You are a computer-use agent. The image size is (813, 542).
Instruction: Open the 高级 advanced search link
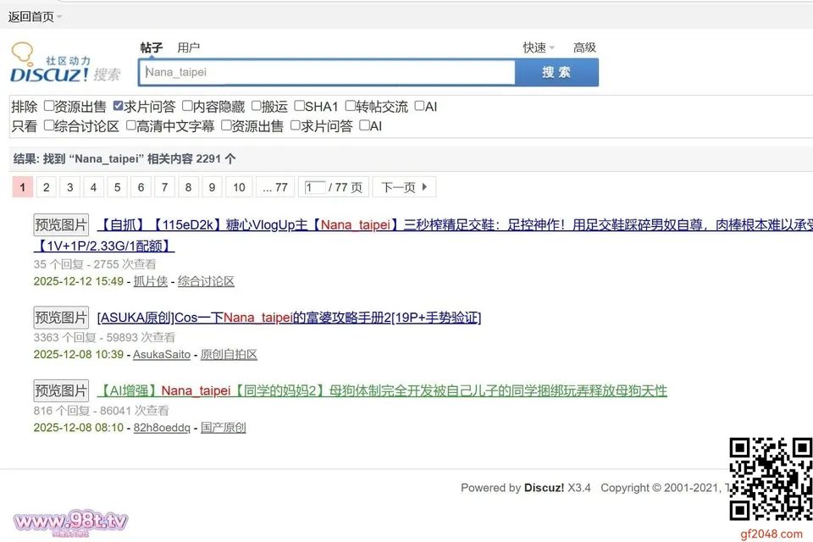click(x=584, y=47)
